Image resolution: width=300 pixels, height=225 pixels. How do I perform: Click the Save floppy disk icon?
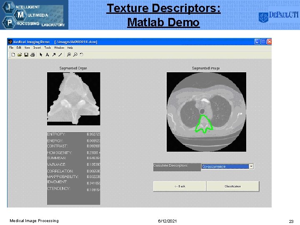[x=26, y=55]
